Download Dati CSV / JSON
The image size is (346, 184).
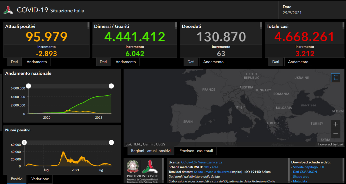coord(305,172)
